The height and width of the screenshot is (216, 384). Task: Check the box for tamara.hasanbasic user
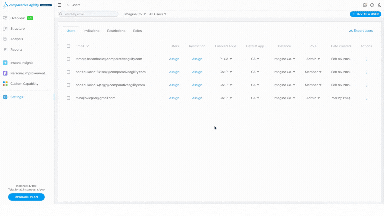click(68, 59)
